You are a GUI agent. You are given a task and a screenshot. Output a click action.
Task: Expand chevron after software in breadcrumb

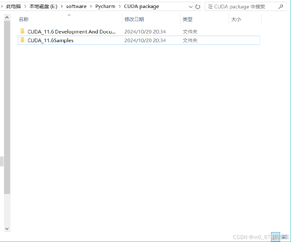91,7
